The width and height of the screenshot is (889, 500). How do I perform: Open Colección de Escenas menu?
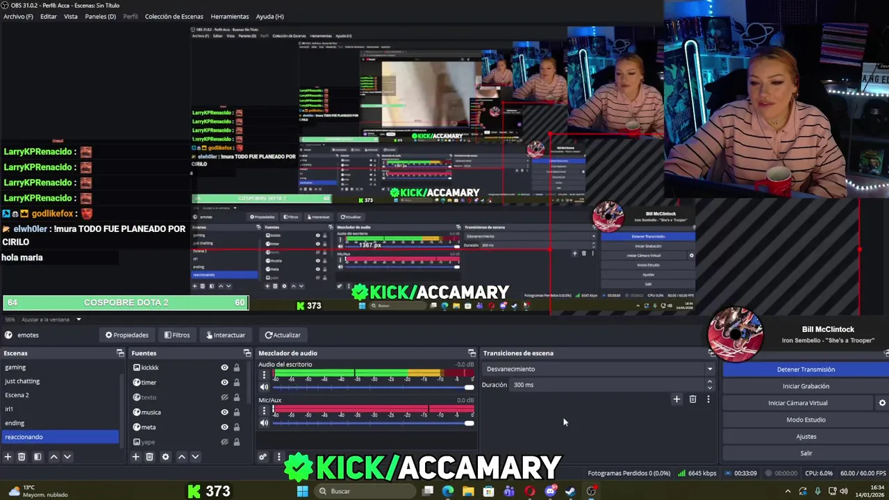pos(174,16)
